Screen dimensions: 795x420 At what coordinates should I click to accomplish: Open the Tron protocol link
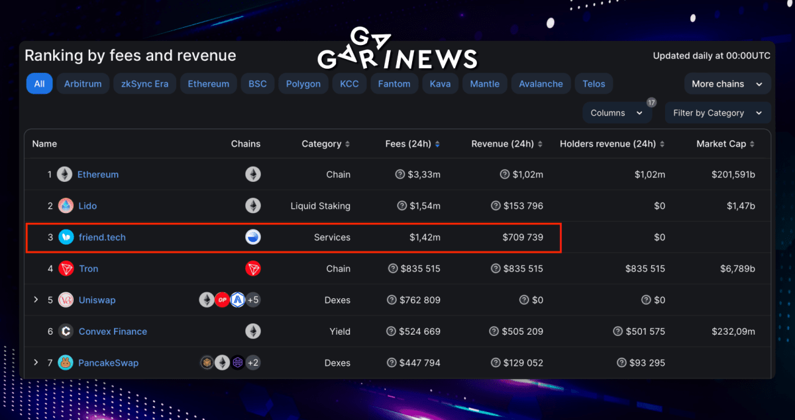[x=88, y=269]
